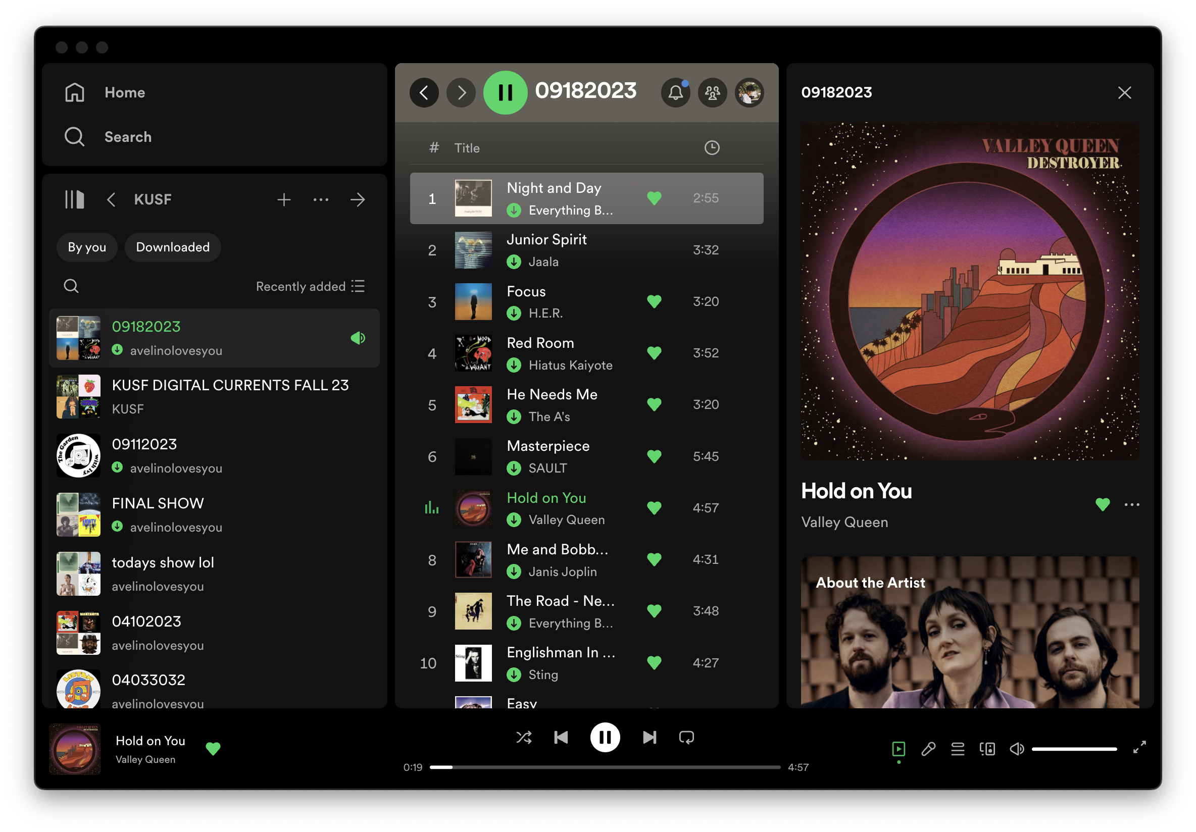
Task: Collapse Your Library panel icon
Action: 74,199
